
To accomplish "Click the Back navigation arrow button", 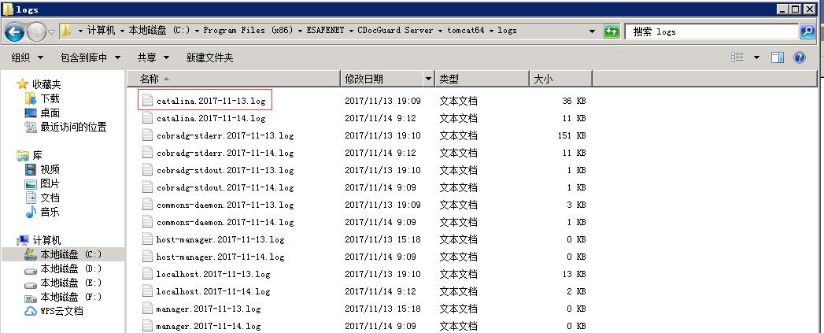I will [15, 31].
